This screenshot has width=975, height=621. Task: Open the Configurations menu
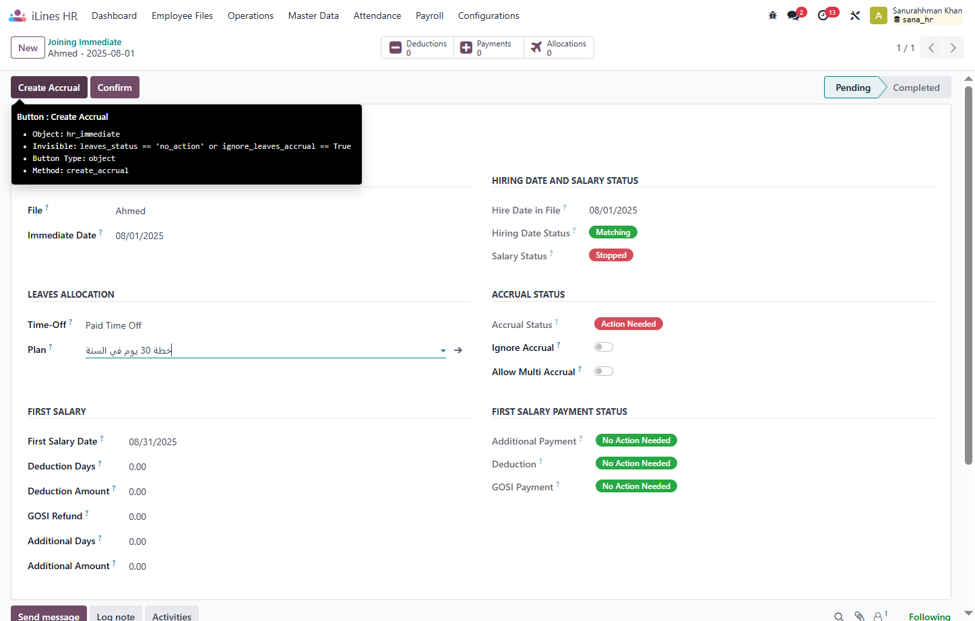(489, 15)
